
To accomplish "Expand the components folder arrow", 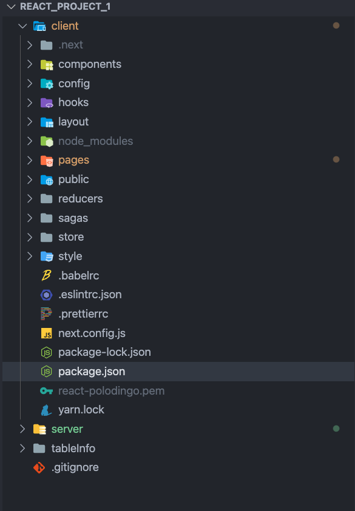I will 30,64.
